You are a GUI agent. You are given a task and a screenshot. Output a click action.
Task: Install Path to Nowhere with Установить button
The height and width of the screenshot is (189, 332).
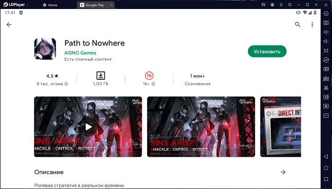(x=267, y=52)
